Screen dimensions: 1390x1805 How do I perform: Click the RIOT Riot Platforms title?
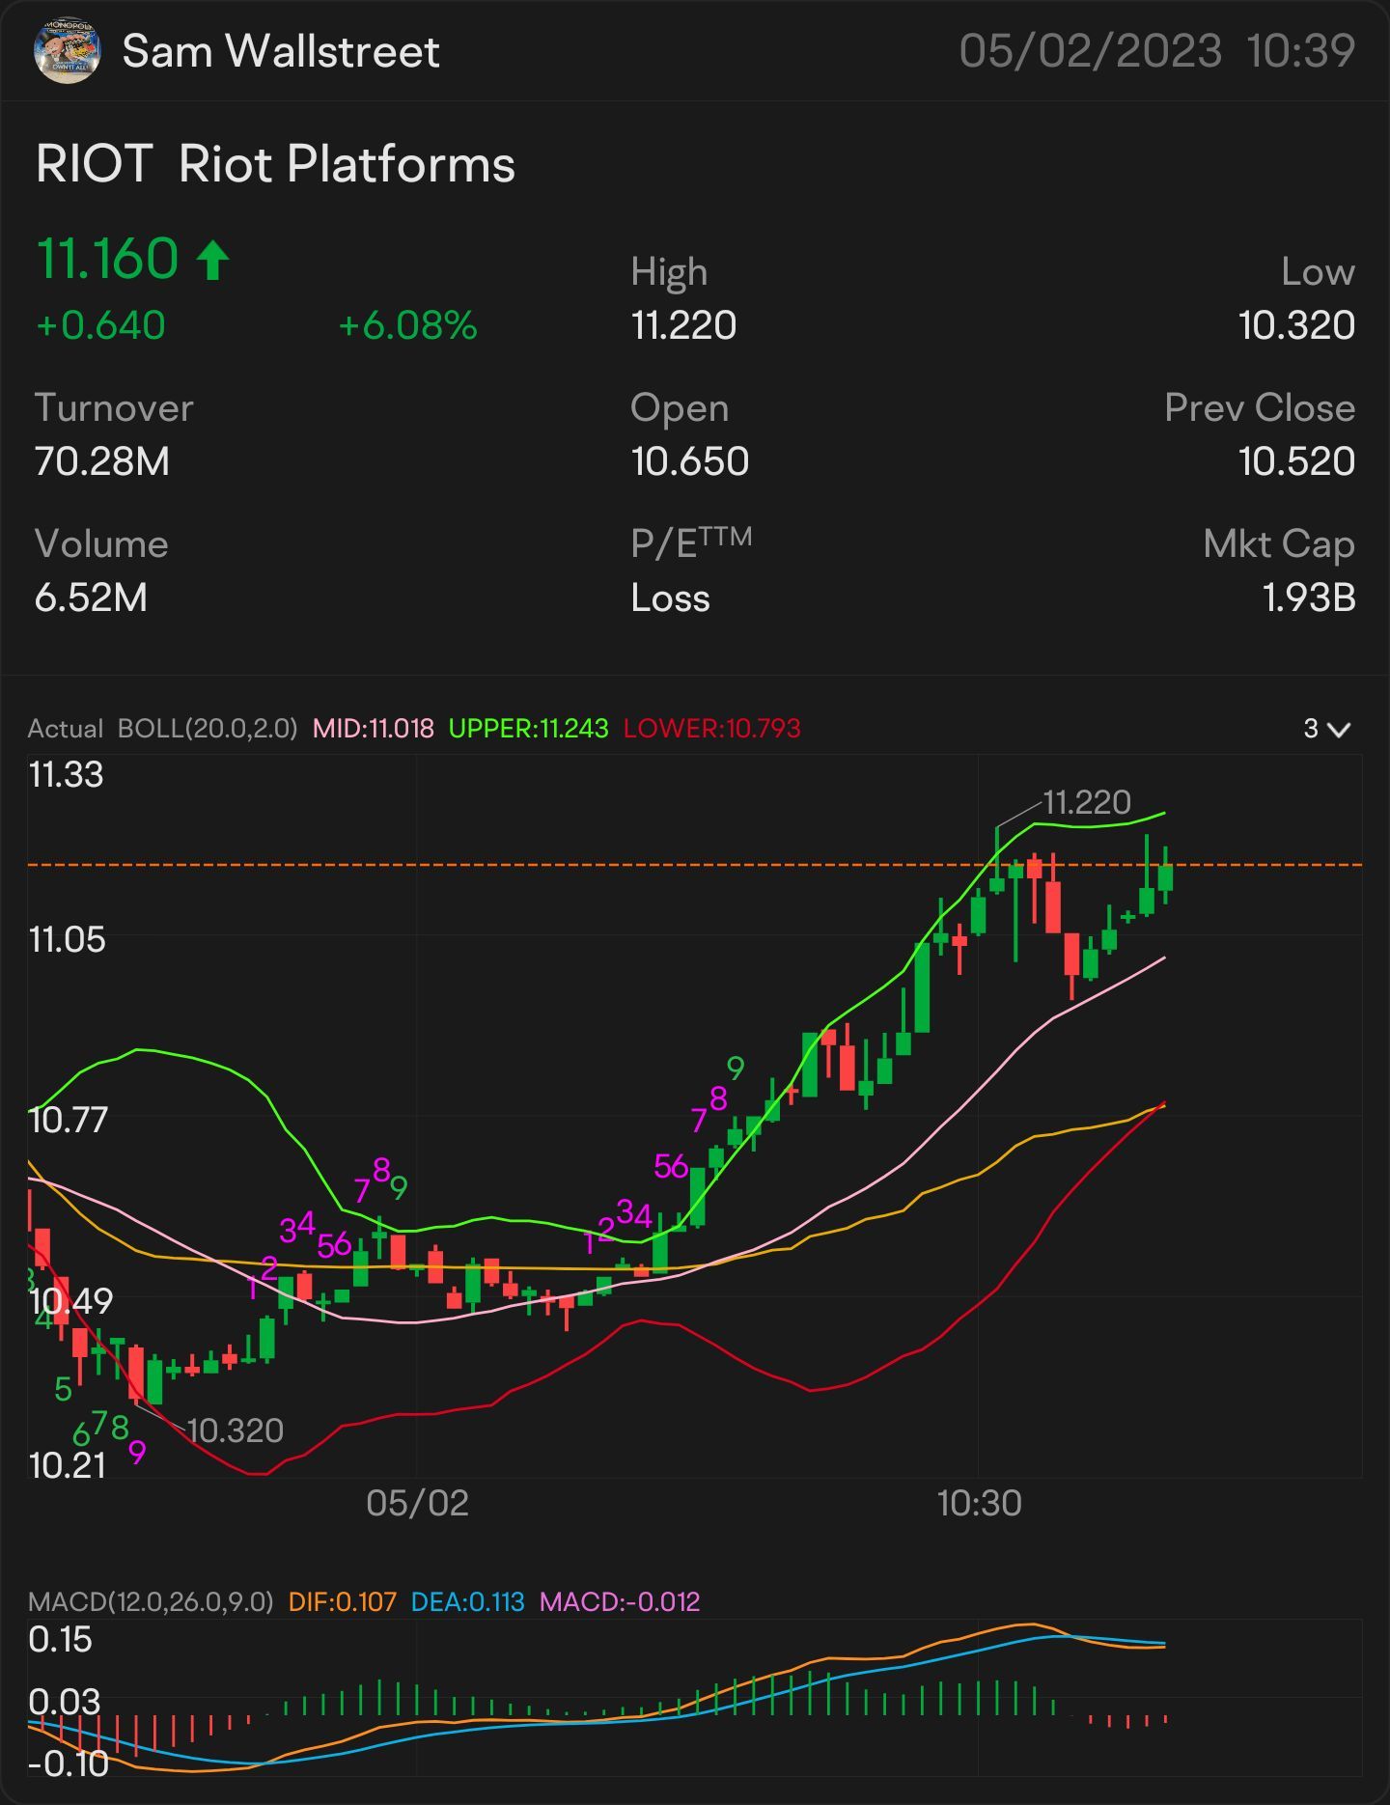[275, 163]
